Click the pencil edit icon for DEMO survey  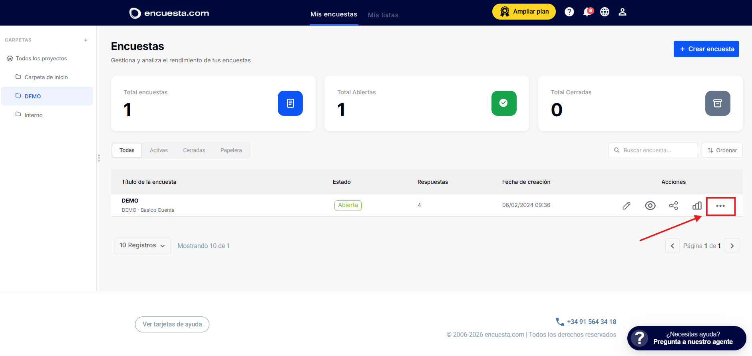click(627, 206)
